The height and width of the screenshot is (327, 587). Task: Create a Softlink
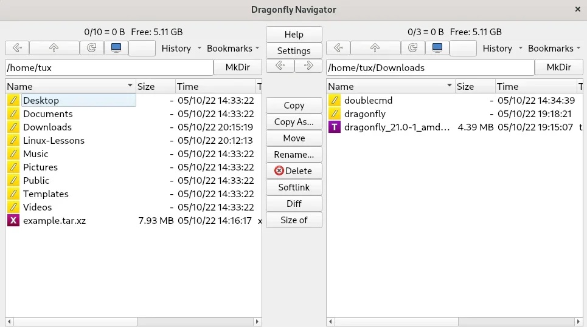click(x=294, y=187)
